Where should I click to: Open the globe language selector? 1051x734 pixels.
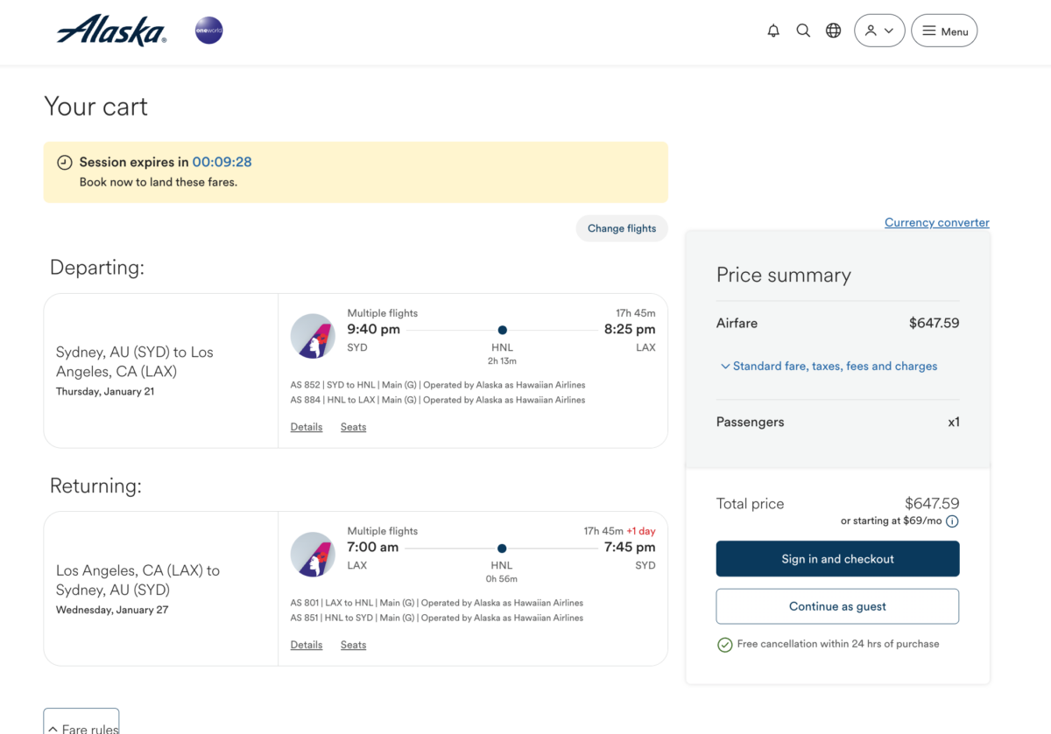(834, 31)
